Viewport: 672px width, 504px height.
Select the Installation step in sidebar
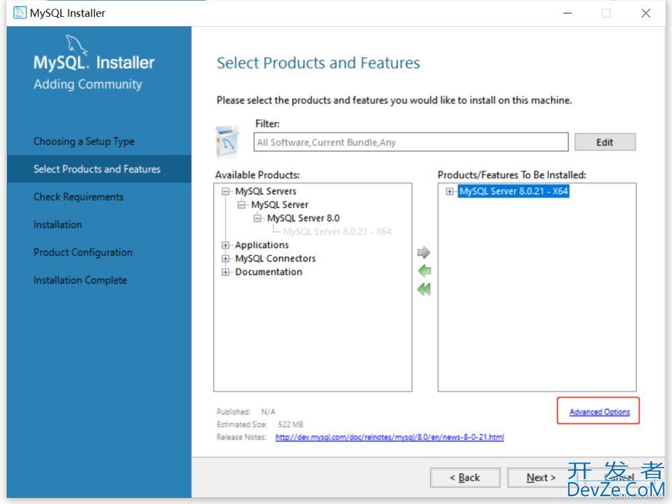click(58, 224)
